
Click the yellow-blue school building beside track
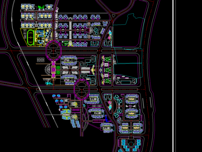click(40, 37)
